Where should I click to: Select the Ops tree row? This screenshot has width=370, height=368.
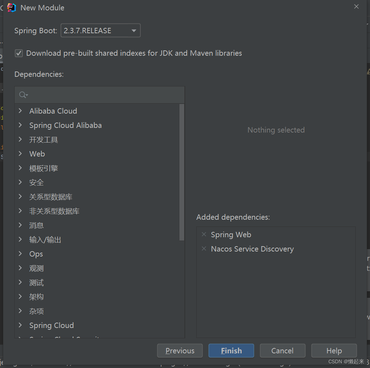[97, 254]
